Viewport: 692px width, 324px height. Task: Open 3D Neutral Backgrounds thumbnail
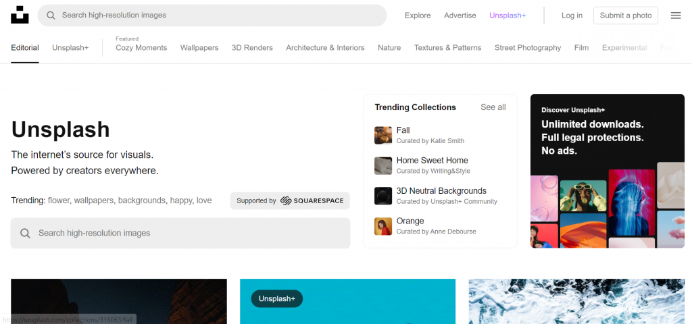tap(383, 196)
